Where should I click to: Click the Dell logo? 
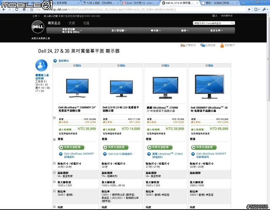pyautogui.click(x=38, y=27)
